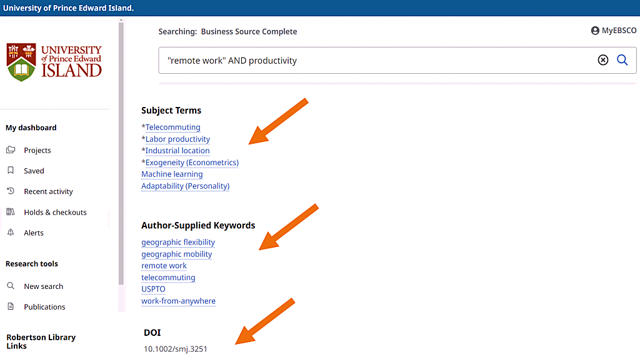
Task: Click the New search magnifier icon
Action: pyautogui.click(x=11, y=286)
